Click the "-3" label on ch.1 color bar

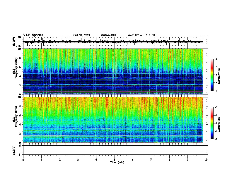(216, 59)
